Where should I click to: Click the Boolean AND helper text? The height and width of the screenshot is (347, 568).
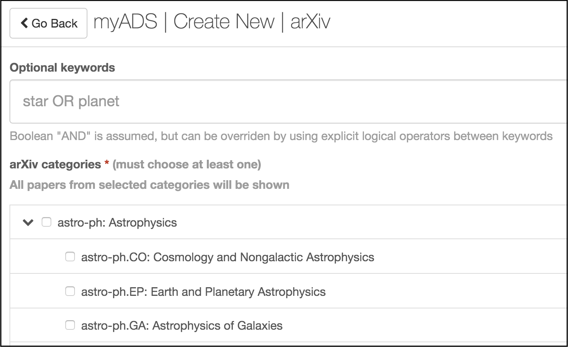click(281, 136)
